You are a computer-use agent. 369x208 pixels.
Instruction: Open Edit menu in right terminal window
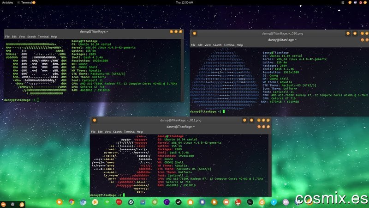pos(200,45)
